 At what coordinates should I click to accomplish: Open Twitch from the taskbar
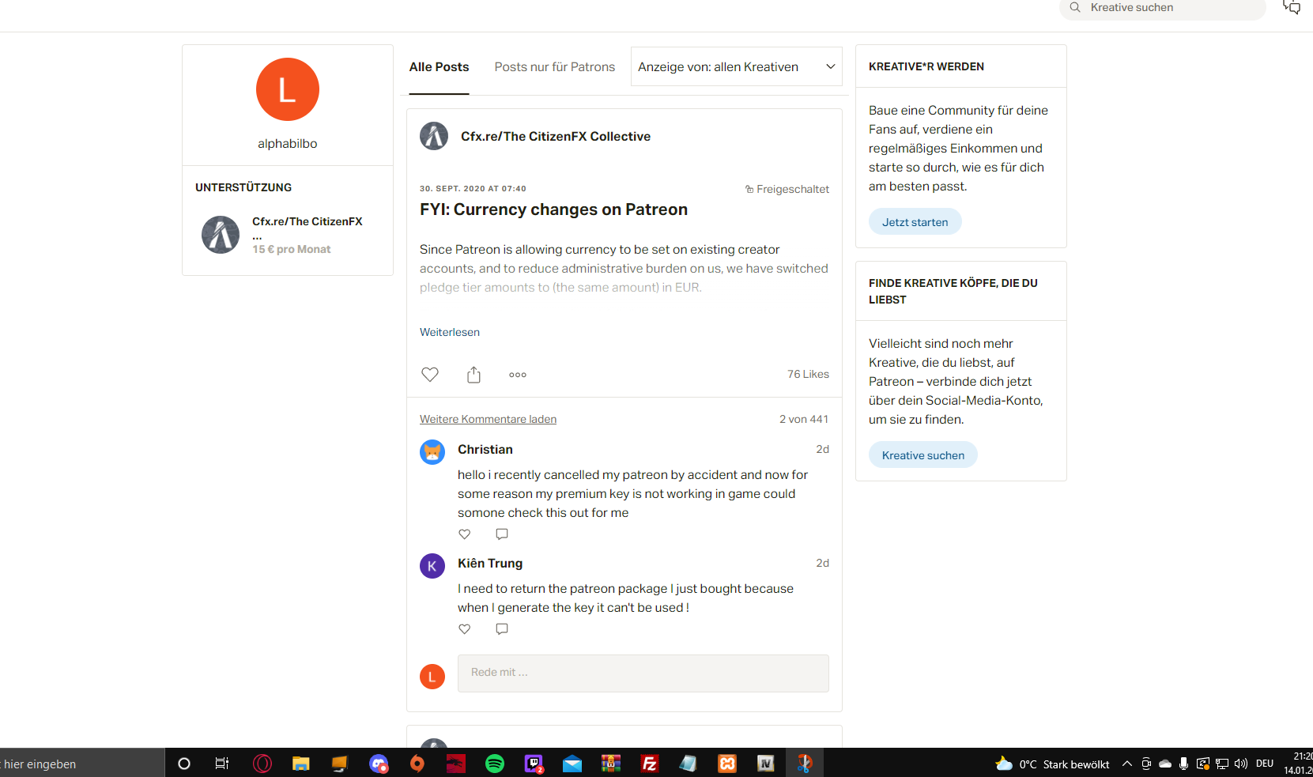534,764
